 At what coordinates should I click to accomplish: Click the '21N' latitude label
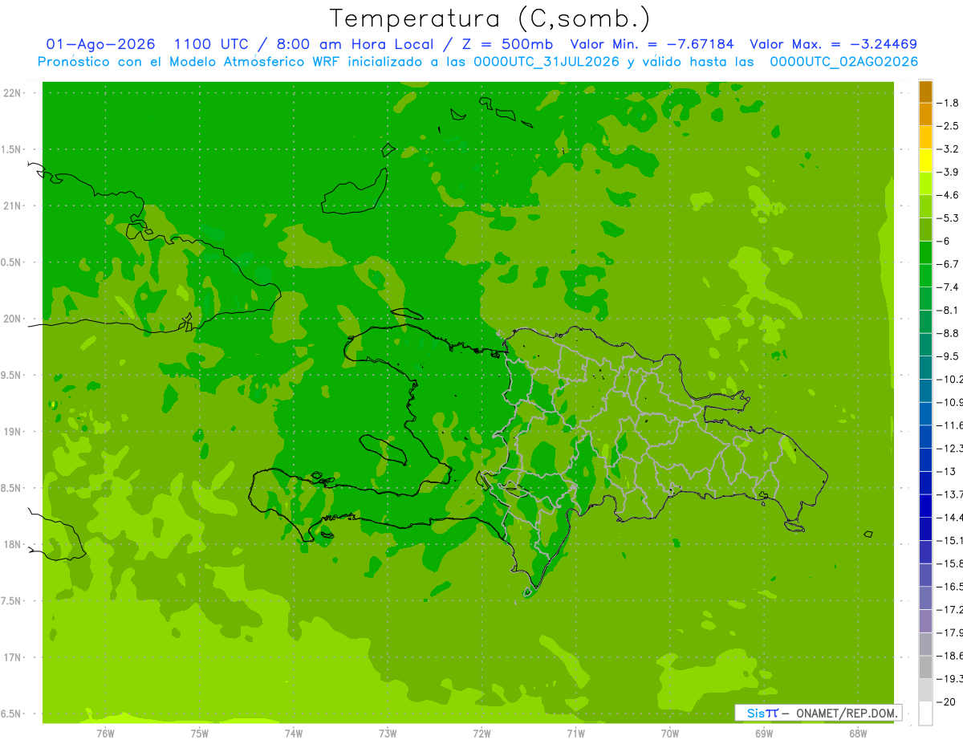[x=12, y=206]
